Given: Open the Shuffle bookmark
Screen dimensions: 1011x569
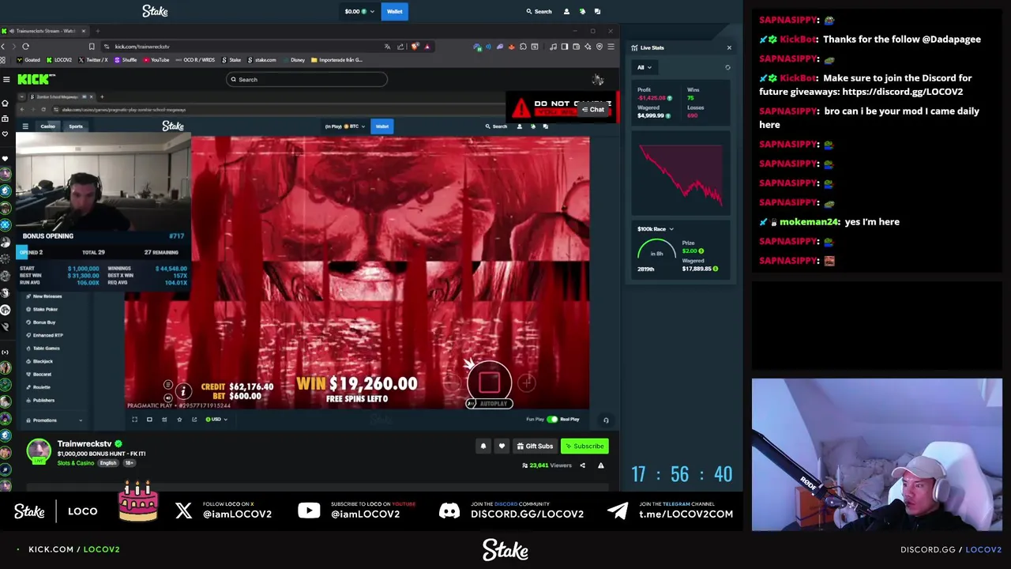Looking at the screenshot, I should point(126,60).
